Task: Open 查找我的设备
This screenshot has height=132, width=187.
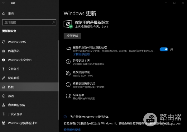Action: tap(17, 105)
